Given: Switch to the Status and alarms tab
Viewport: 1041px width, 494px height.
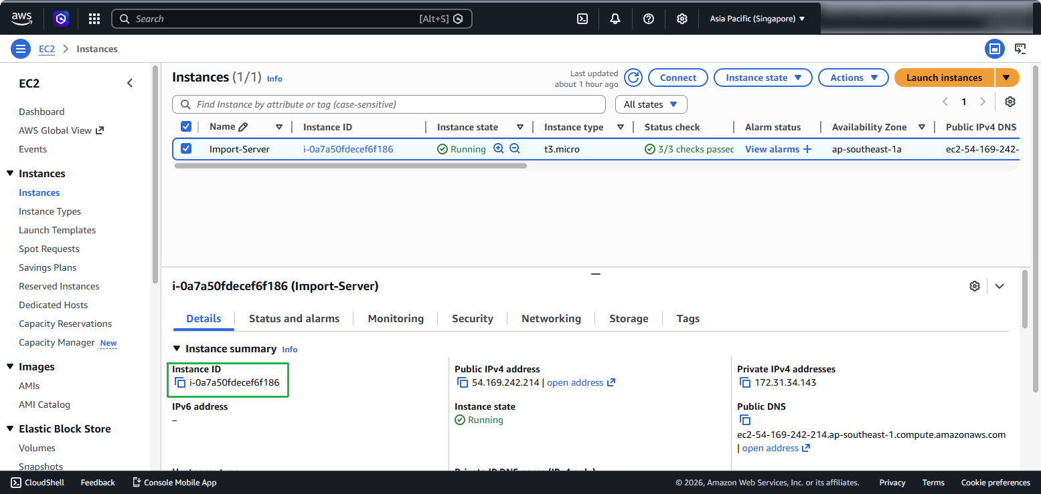Looking at the screenshot, I should [294, 318].
